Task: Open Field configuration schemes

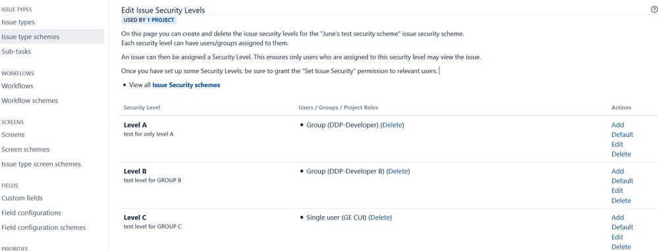Action: pyautogui.click(x=43, y=227)
